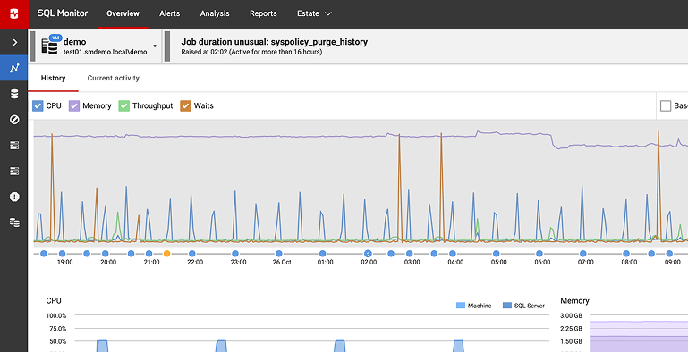The width and height of the screenshot is (688, 352).
Task: Open the blocked-circle sidebar icon
Action: [x=14, y=119]
